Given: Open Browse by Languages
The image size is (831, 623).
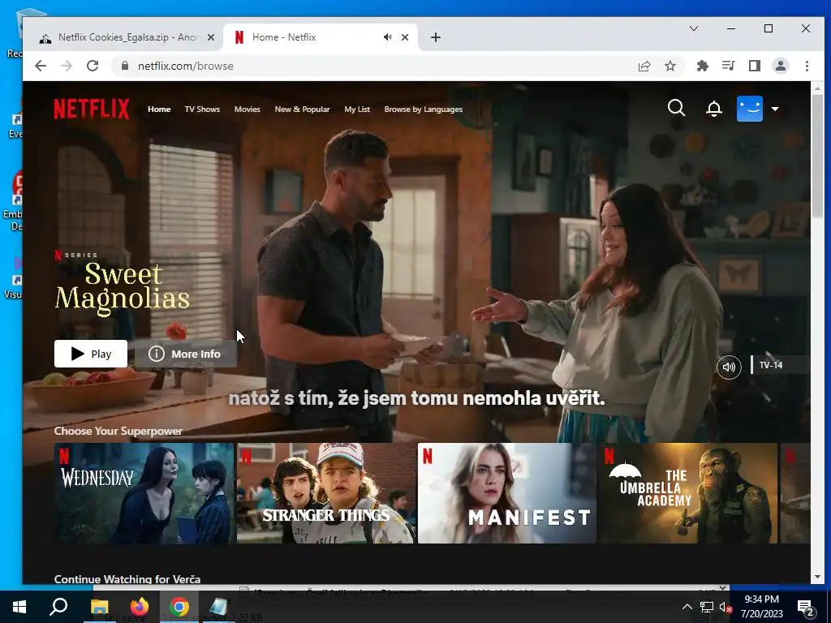Looking at the screenshot, I should [x=423, y=110].
